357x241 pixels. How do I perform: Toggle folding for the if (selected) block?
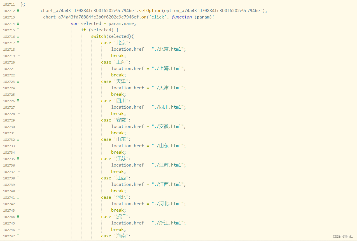[x=18, y=30]
